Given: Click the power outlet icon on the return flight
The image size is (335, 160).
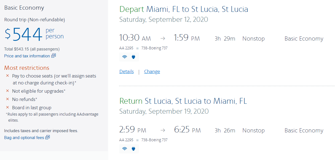Looking at the screenshot, I should 133,149.
